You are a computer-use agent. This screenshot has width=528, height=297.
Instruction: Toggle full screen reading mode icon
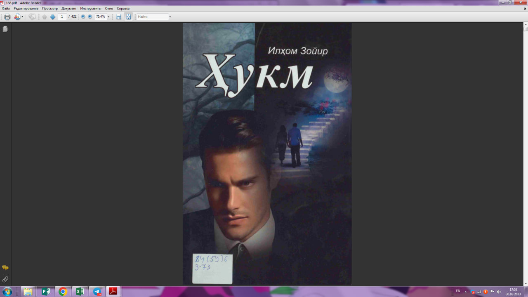coord(128,16)
